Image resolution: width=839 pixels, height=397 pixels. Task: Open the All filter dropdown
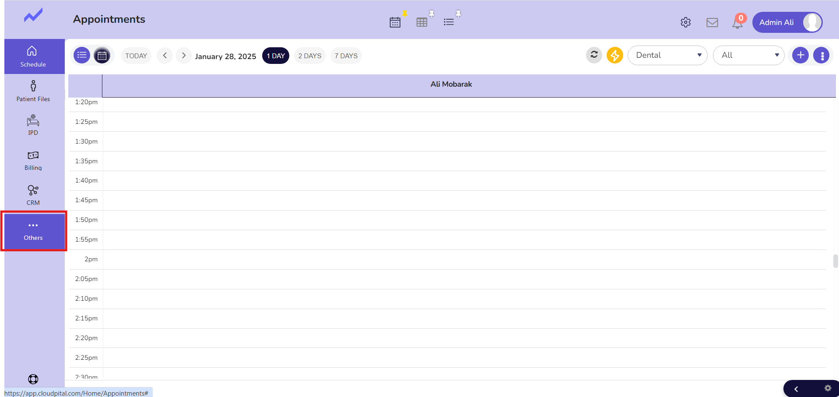(748, 55)
